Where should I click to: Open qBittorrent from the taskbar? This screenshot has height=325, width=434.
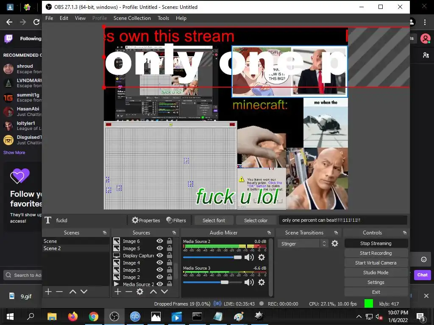click(x=135, y=317)
